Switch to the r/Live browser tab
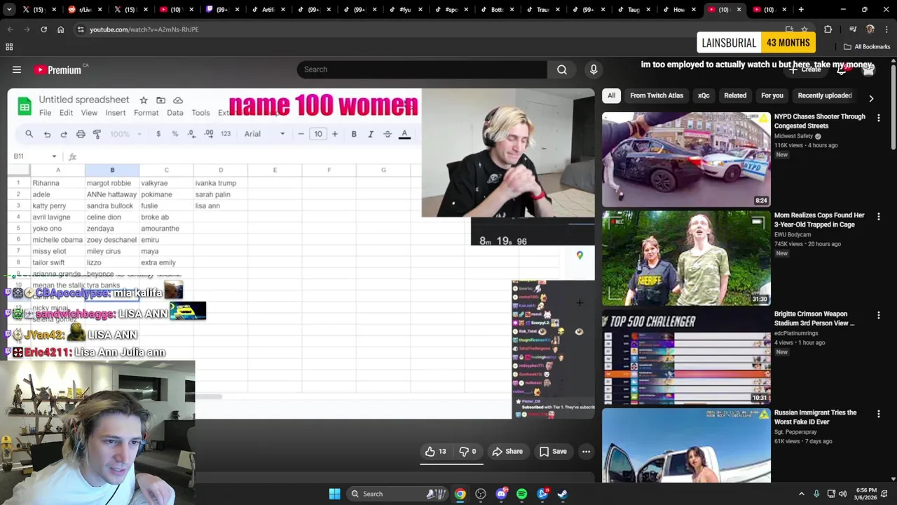The image size is (897, 505). pos(84,10)
